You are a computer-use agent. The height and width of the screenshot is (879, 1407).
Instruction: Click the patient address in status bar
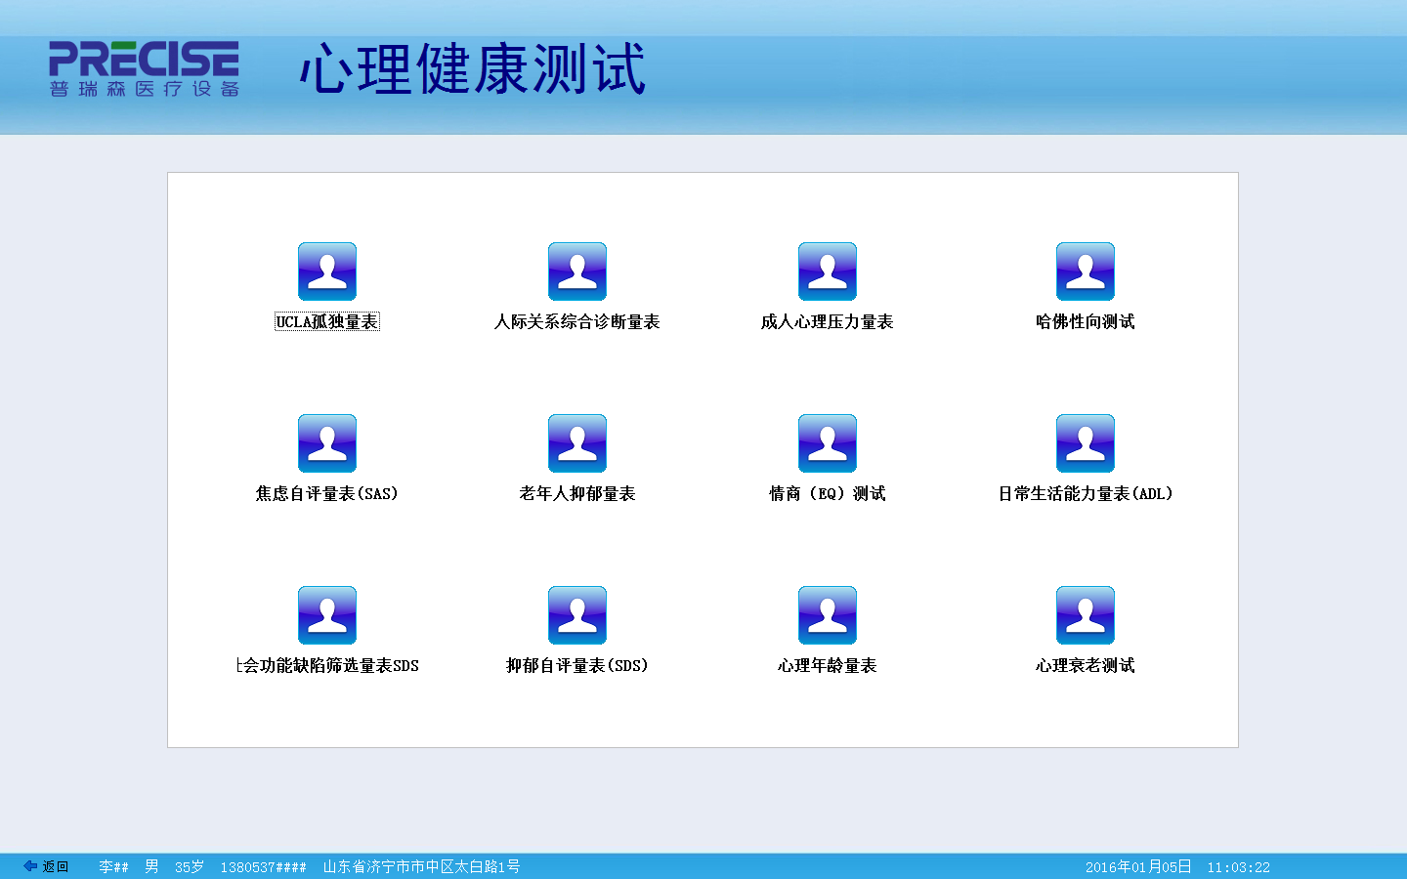pyautogui.click(x=421, y=866)
